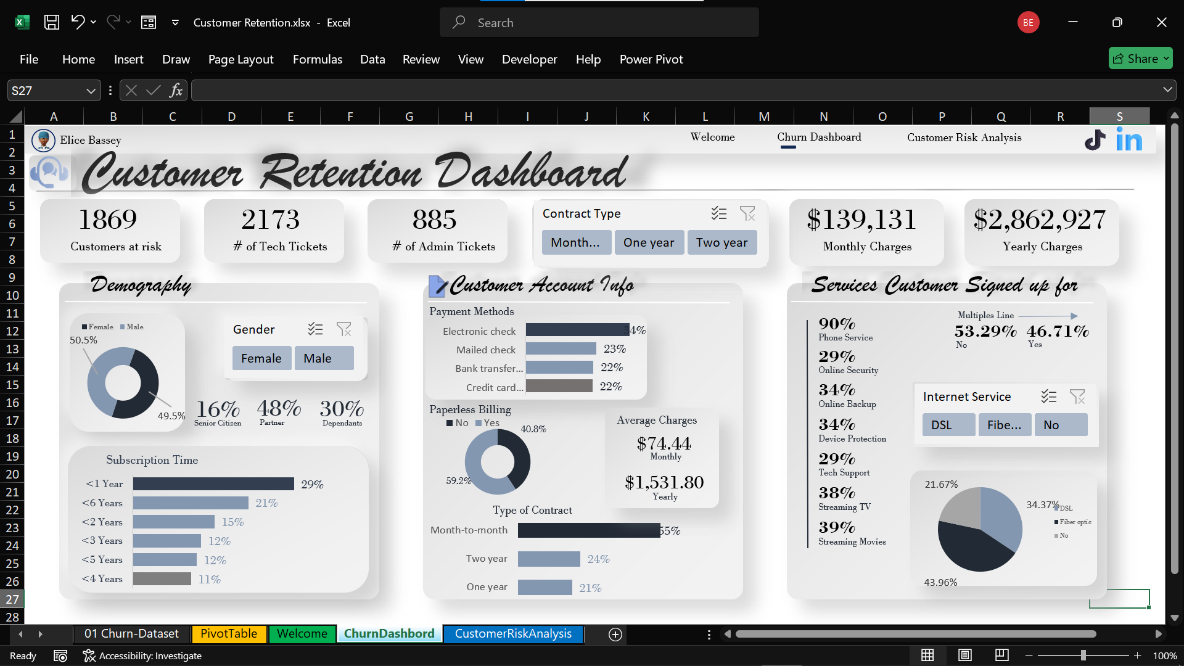Screen dimensions: 1184x666
Task: Toggle multi-select on Contract Type slicer
Action: point(719,213)
